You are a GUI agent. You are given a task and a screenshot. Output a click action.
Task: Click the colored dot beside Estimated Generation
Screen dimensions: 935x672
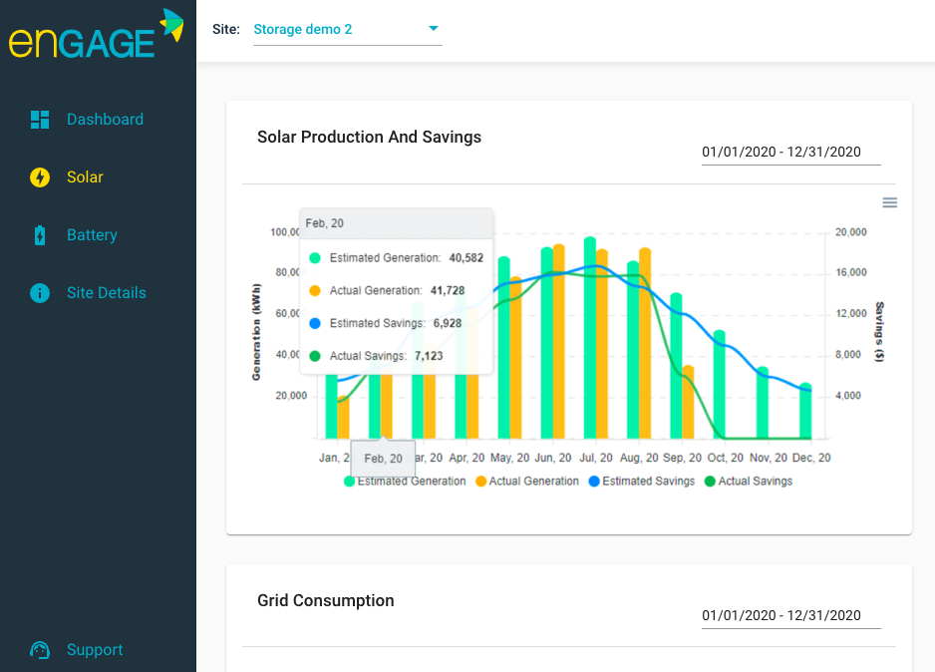(349, 481)
